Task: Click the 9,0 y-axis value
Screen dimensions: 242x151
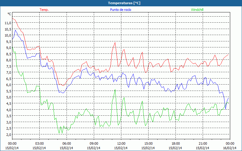Action: tap(8, 48)
